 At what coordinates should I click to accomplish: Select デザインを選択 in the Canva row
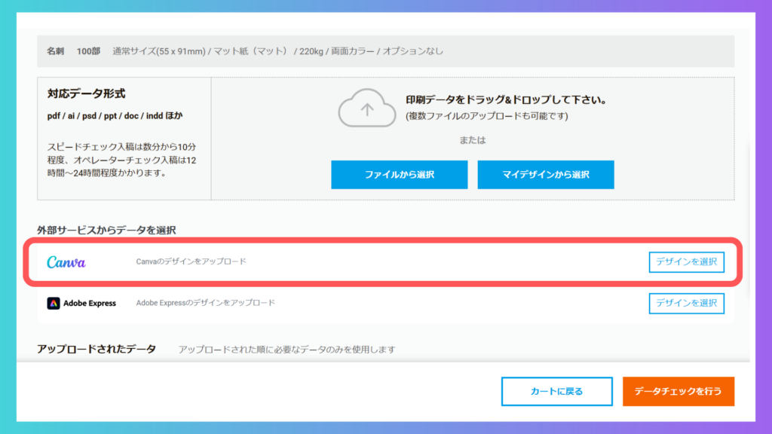pyautogui.click(x=686, y=262)
